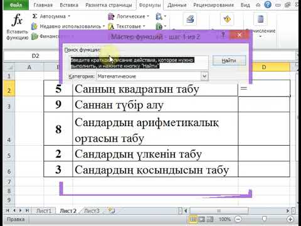The image size is (301, 226).
Task: Click the insert new worksheet icon
Action: [112, 210]
